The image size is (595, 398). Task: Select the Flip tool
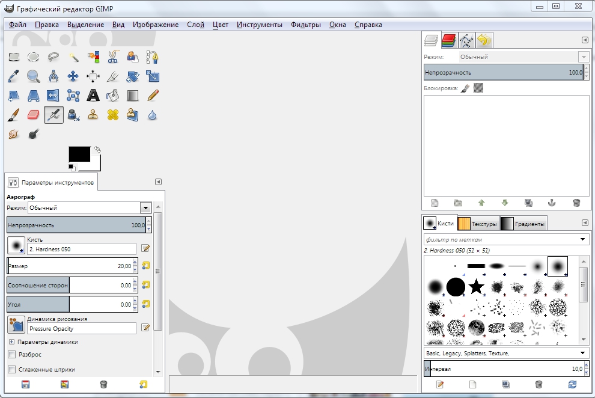(53, 95)
